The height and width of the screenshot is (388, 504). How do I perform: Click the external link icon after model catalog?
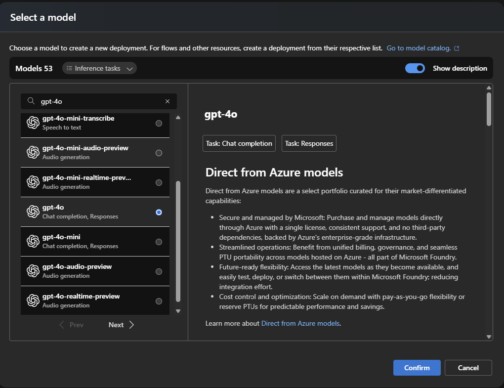pyautogui.click(x=457, y=48)
